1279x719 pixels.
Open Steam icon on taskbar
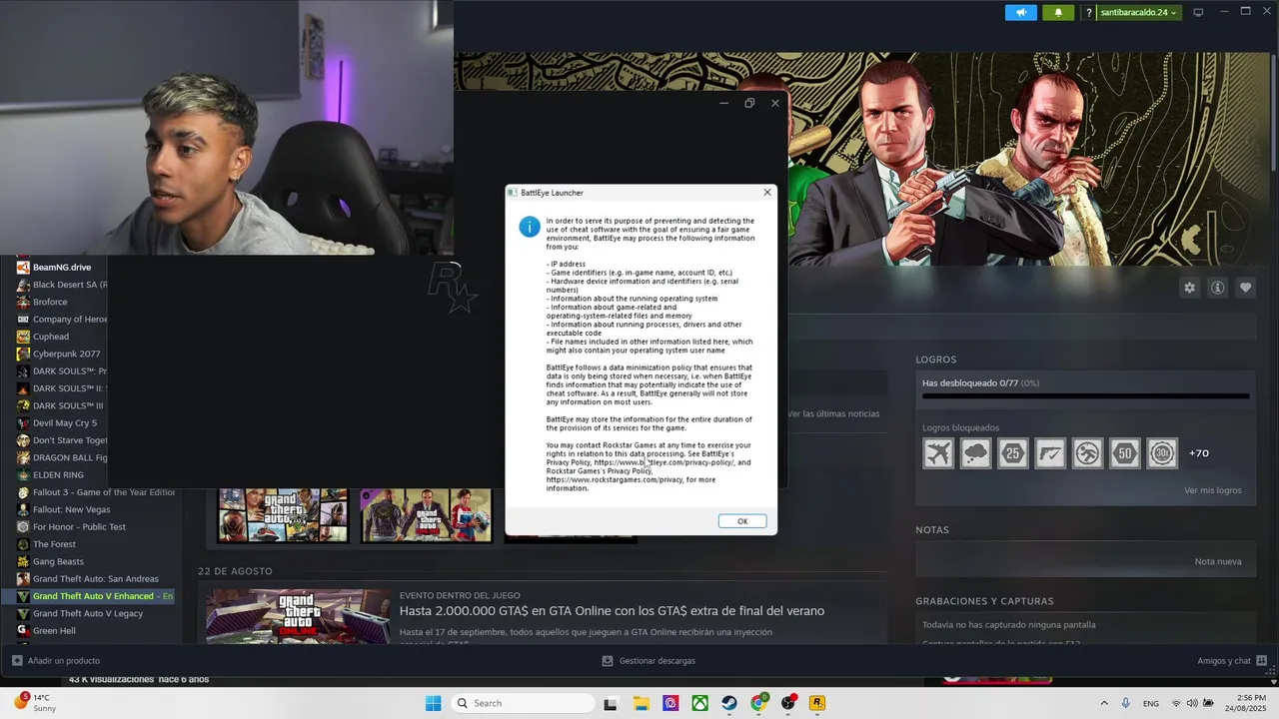pos(729,703)
